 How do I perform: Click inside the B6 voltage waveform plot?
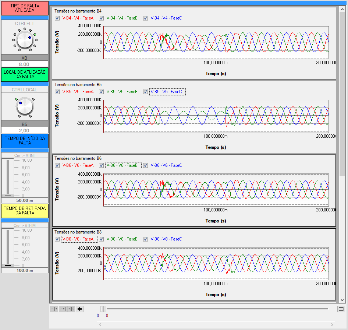(216, 190)
